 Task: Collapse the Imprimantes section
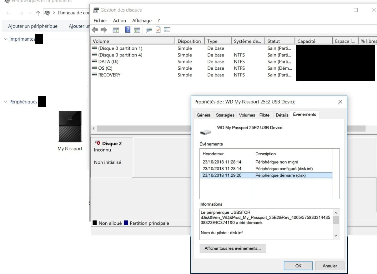pos(6,39)
